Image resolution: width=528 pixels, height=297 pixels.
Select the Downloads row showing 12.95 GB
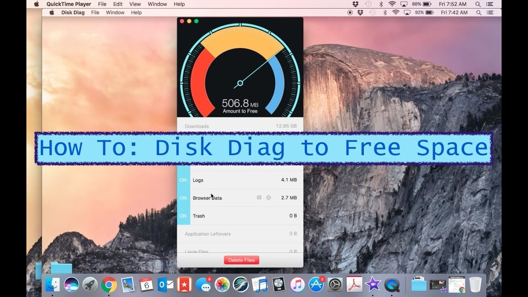tap(240, 126)
